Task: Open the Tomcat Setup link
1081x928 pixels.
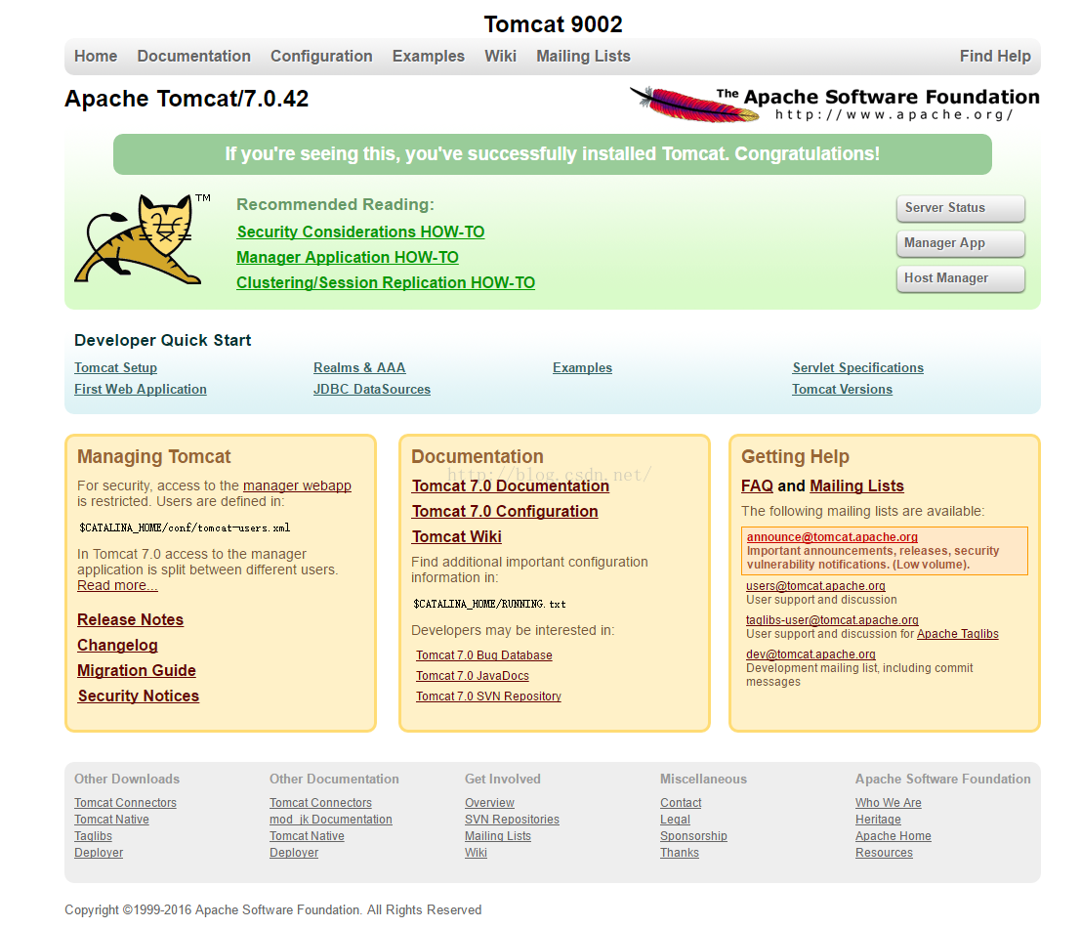Action: tap(116, 367)
